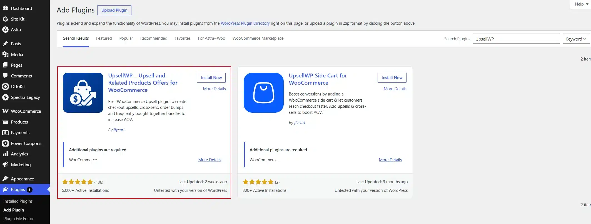Open WooCommerce More Details in Side Cart card
Screen dimensions: 591x224
coord(390,160)
